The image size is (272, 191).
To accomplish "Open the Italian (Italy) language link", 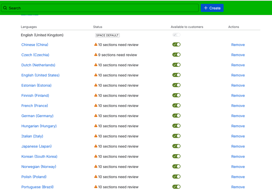I will [32, 136].
